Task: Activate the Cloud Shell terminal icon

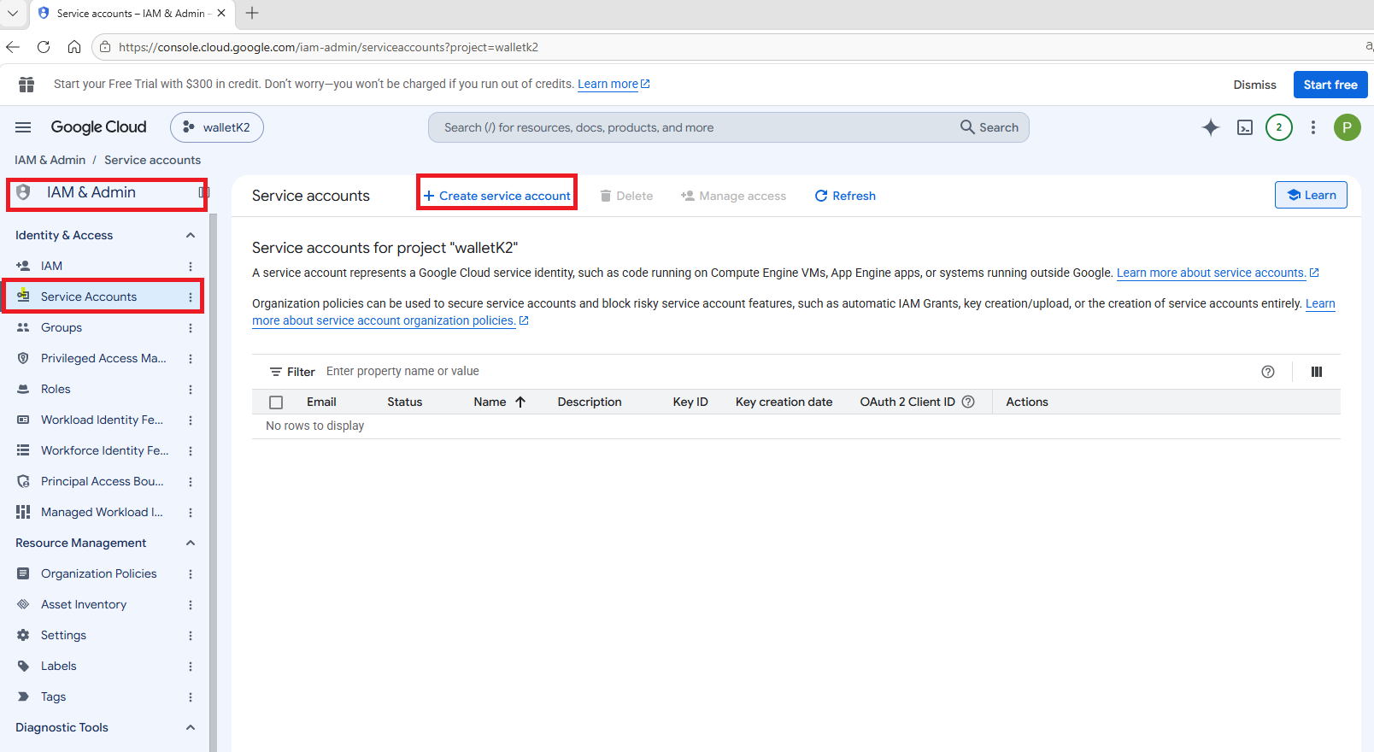Action: [x=1245, y=127]
